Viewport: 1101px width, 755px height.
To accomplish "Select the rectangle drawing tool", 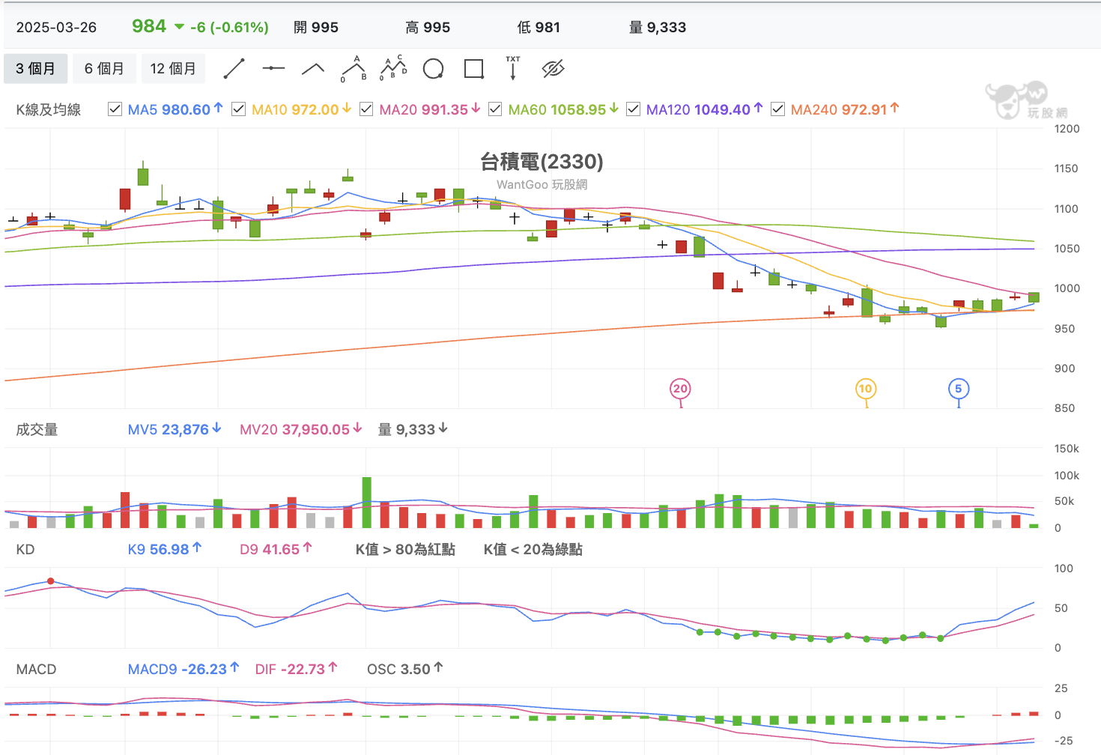I will point(474,69).
